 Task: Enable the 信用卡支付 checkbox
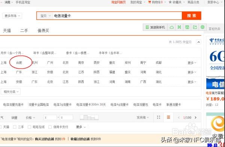(50, 127)
